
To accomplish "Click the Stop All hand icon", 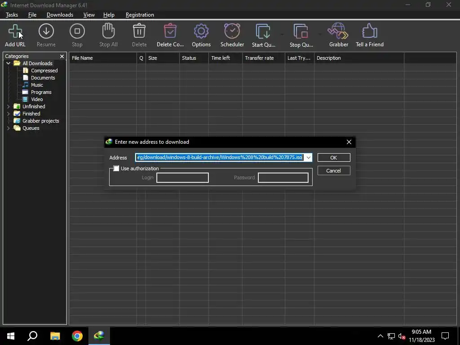I will [108, 31].
